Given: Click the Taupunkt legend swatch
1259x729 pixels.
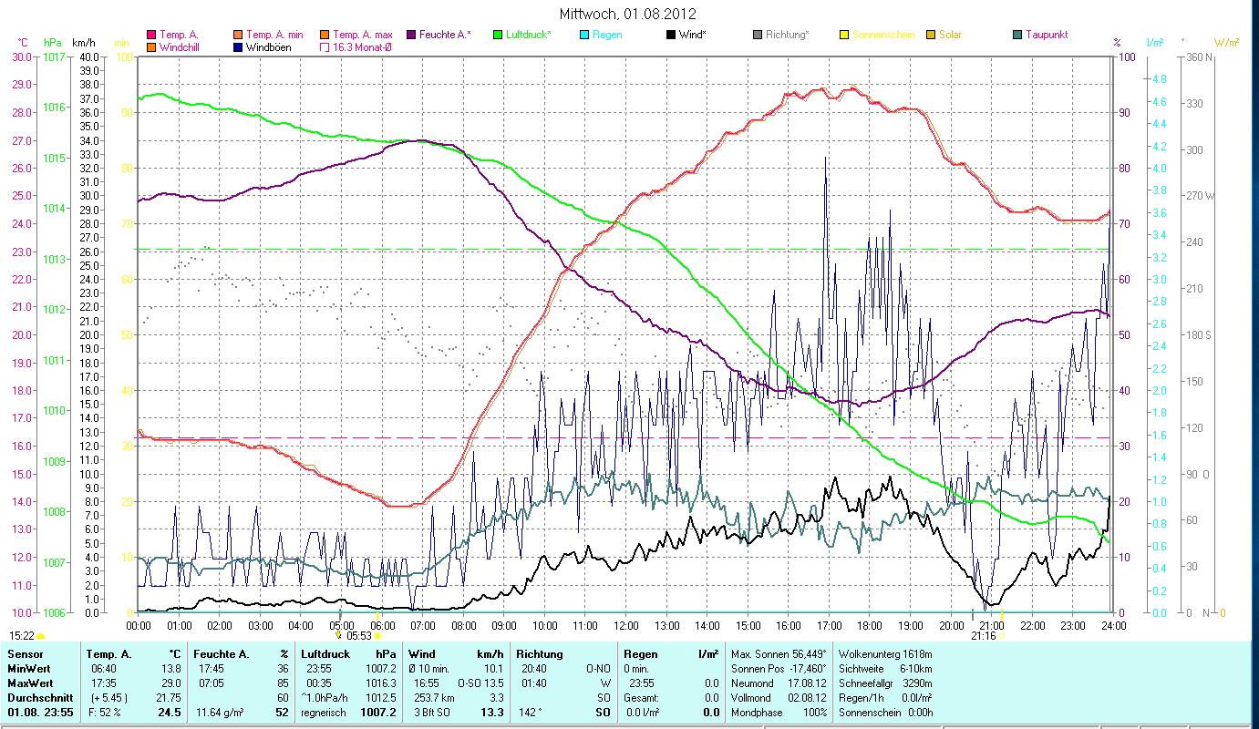Looking at the screenshot, I should [1017, 36].
